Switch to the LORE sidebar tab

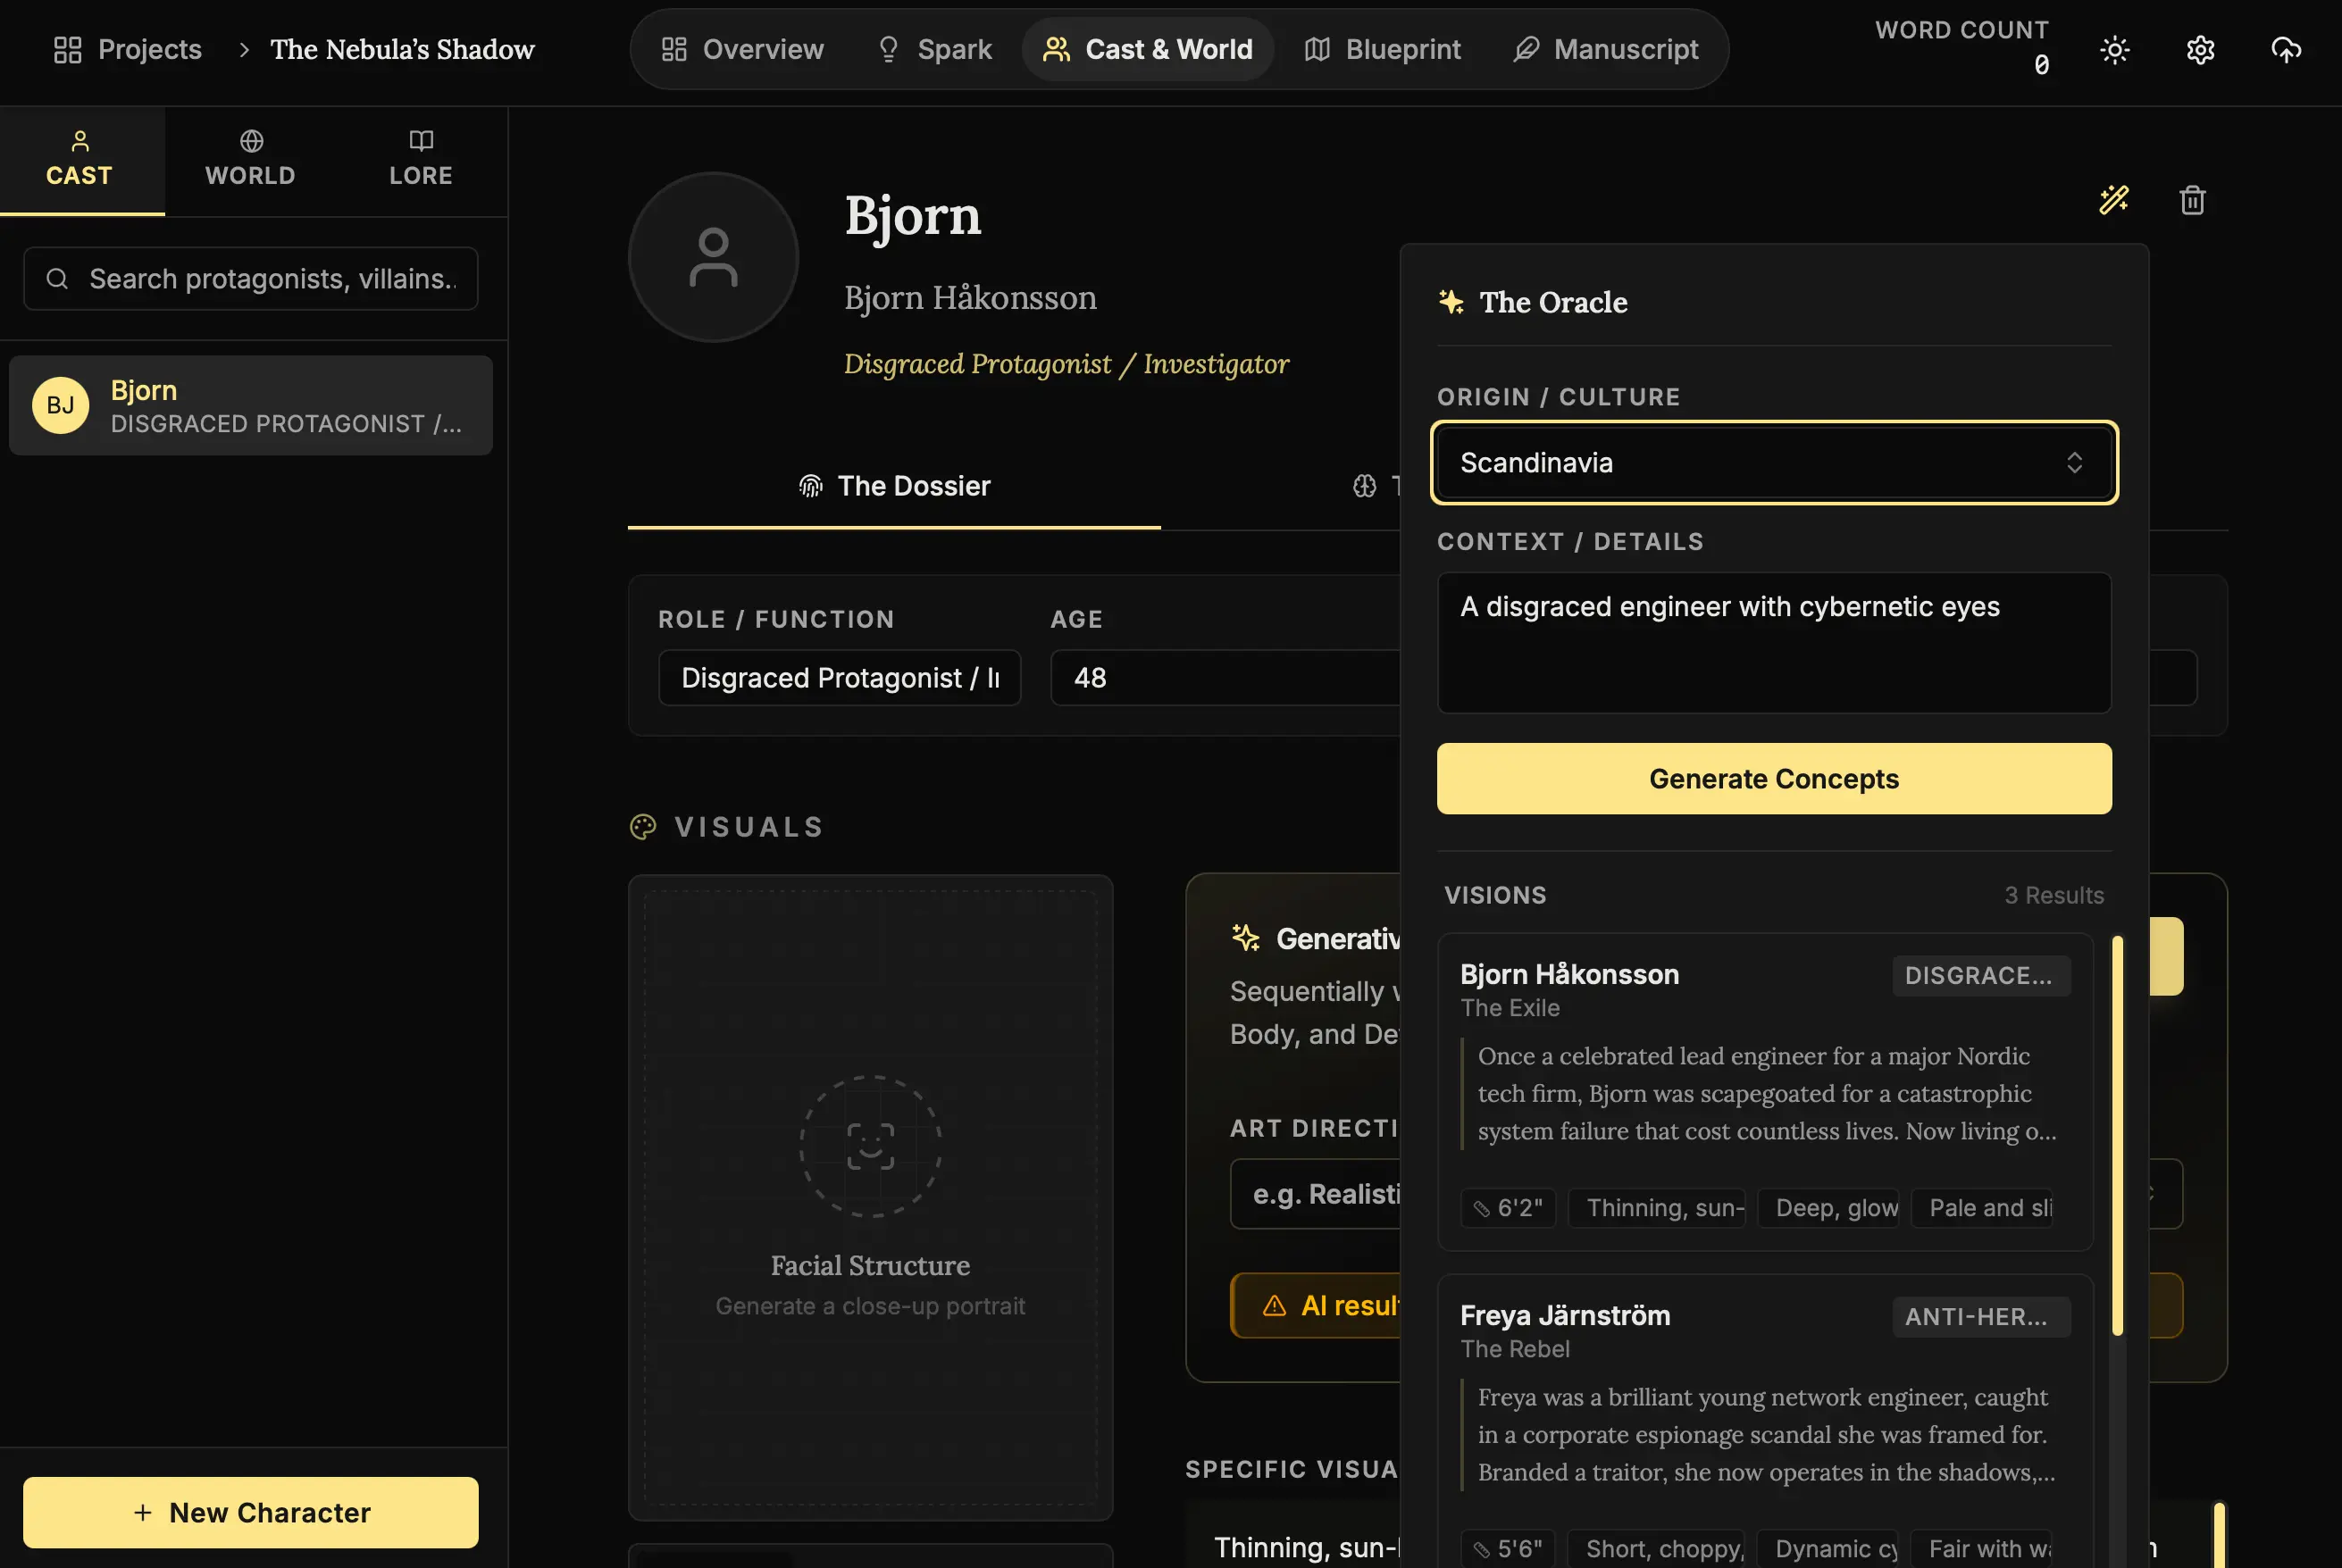(x=420, y=160)
